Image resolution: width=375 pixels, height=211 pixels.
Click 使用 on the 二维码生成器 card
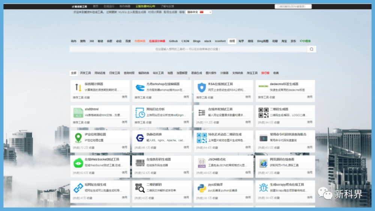point(310,122)
